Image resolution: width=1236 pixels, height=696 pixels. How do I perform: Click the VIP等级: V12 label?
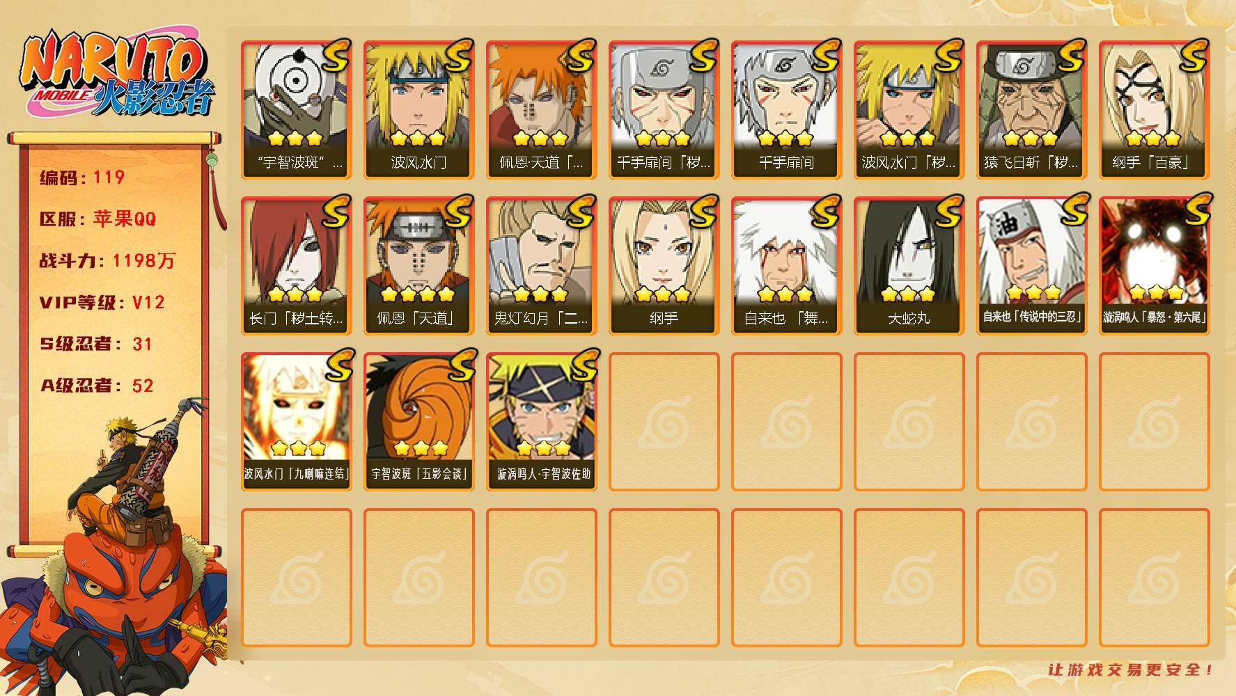102,302
